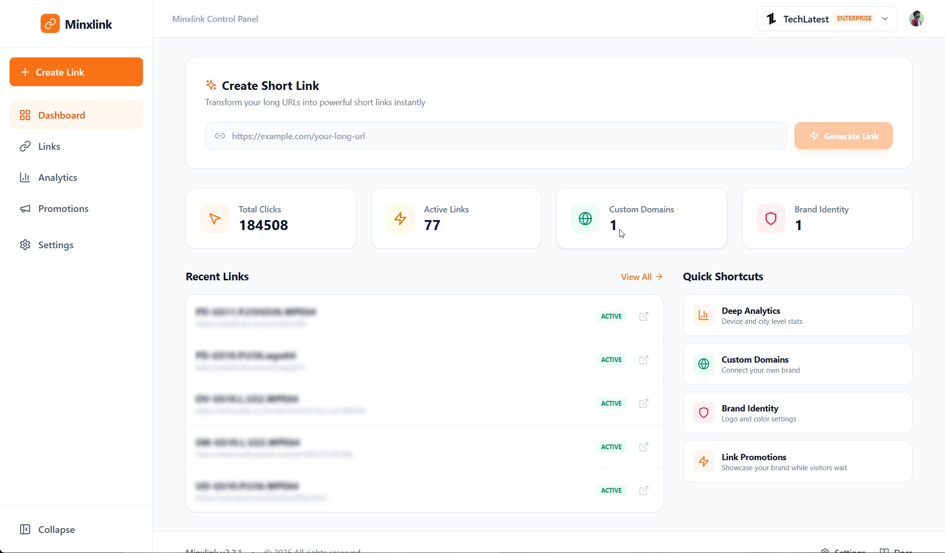Open the TechLatest workspace dropdown
The width and height of the screenshot is (945, 553).
(826, 19)
